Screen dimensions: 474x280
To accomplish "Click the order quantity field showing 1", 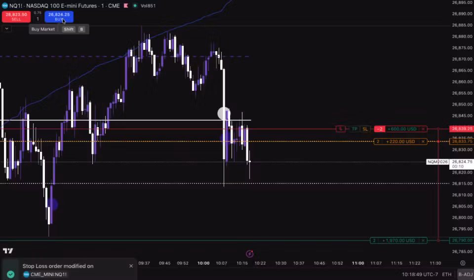I will pos(38,19).
